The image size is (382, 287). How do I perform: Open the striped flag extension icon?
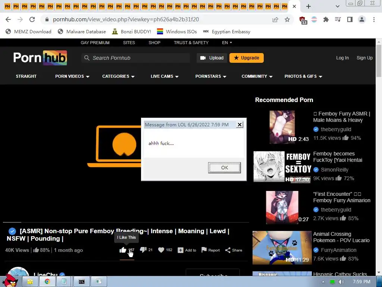314,19
